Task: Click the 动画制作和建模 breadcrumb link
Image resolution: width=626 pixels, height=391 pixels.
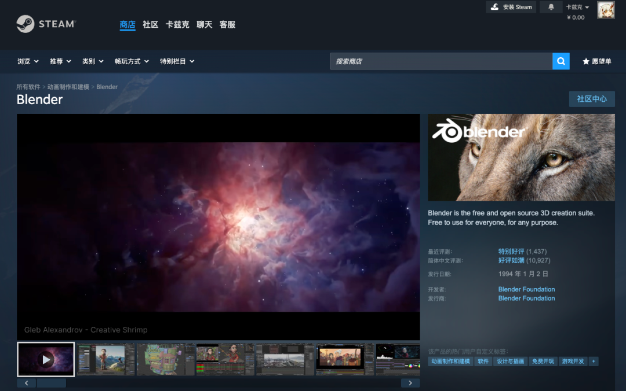Action: 68,87
